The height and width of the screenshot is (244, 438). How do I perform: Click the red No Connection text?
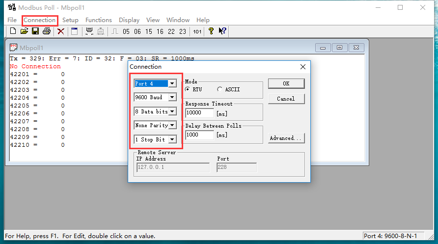tap(35, 66)
